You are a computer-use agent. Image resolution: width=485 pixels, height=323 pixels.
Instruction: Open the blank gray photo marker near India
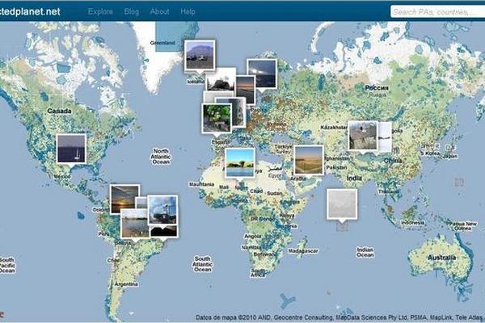coord(341,203)
